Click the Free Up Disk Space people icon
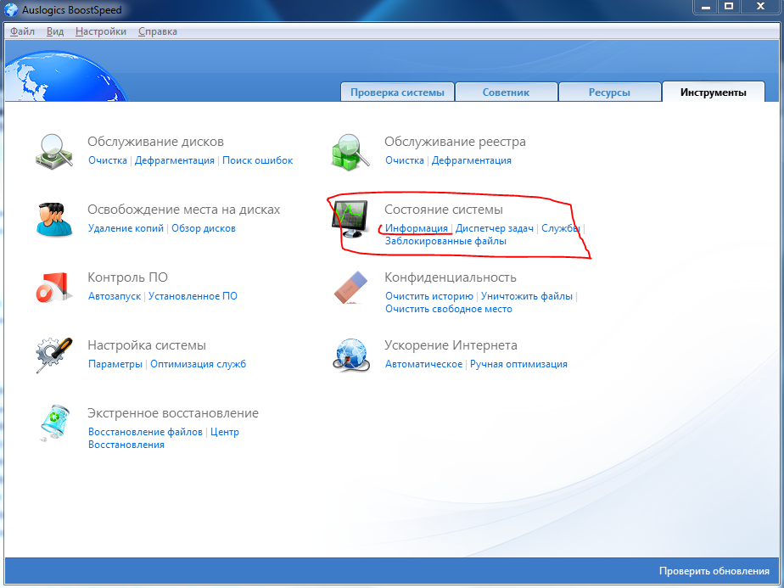Screen dimensions: 784x588 [54, 219]
